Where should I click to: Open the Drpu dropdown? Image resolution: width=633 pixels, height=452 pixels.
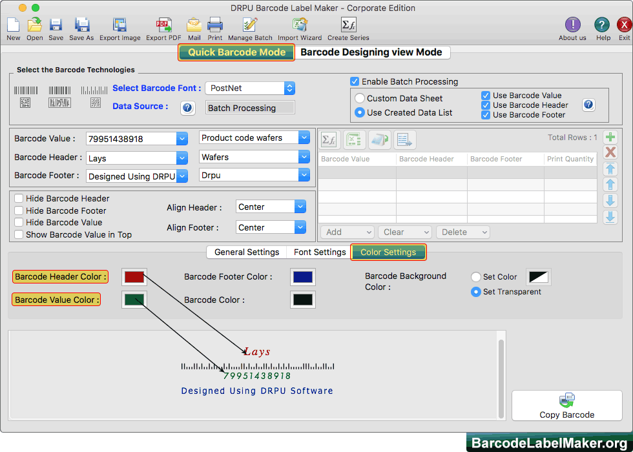tap(304, 175)
